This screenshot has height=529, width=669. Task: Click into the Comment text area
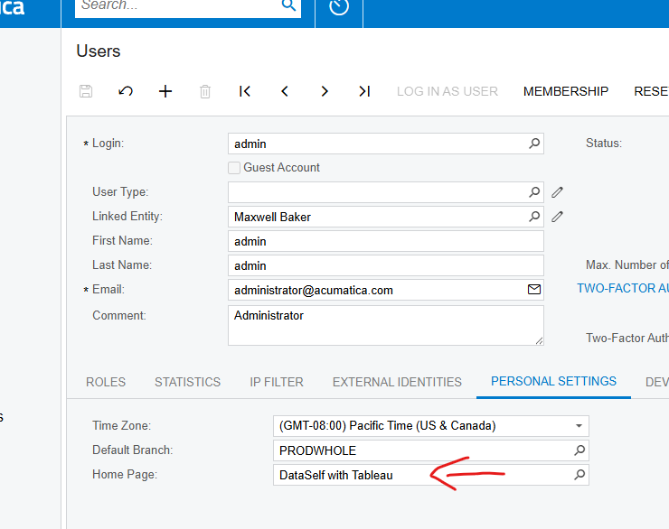[385, 325]
